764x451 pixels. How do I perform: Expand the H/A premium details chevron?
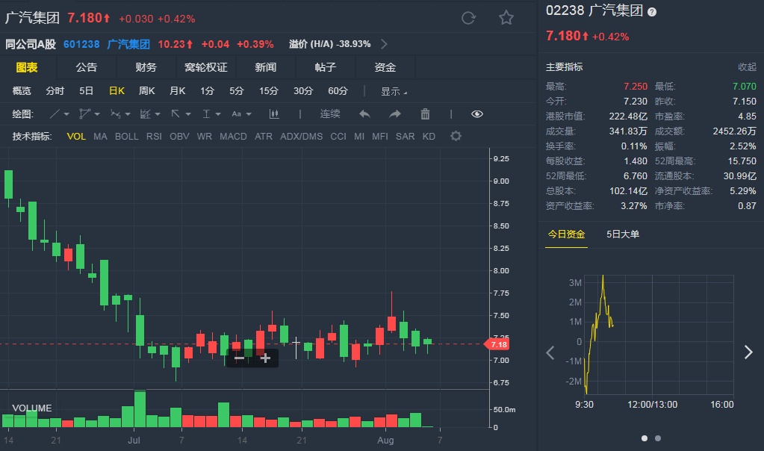[384, 44]
